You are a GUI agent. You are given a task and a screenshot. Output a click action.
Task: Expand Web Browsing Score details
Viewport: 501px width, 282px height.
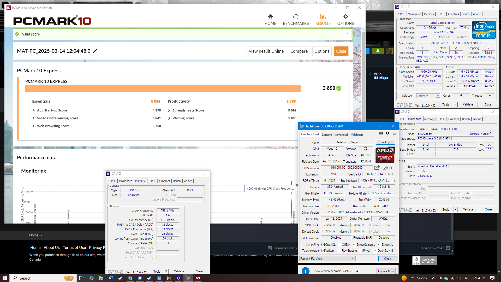pos(34,126)
